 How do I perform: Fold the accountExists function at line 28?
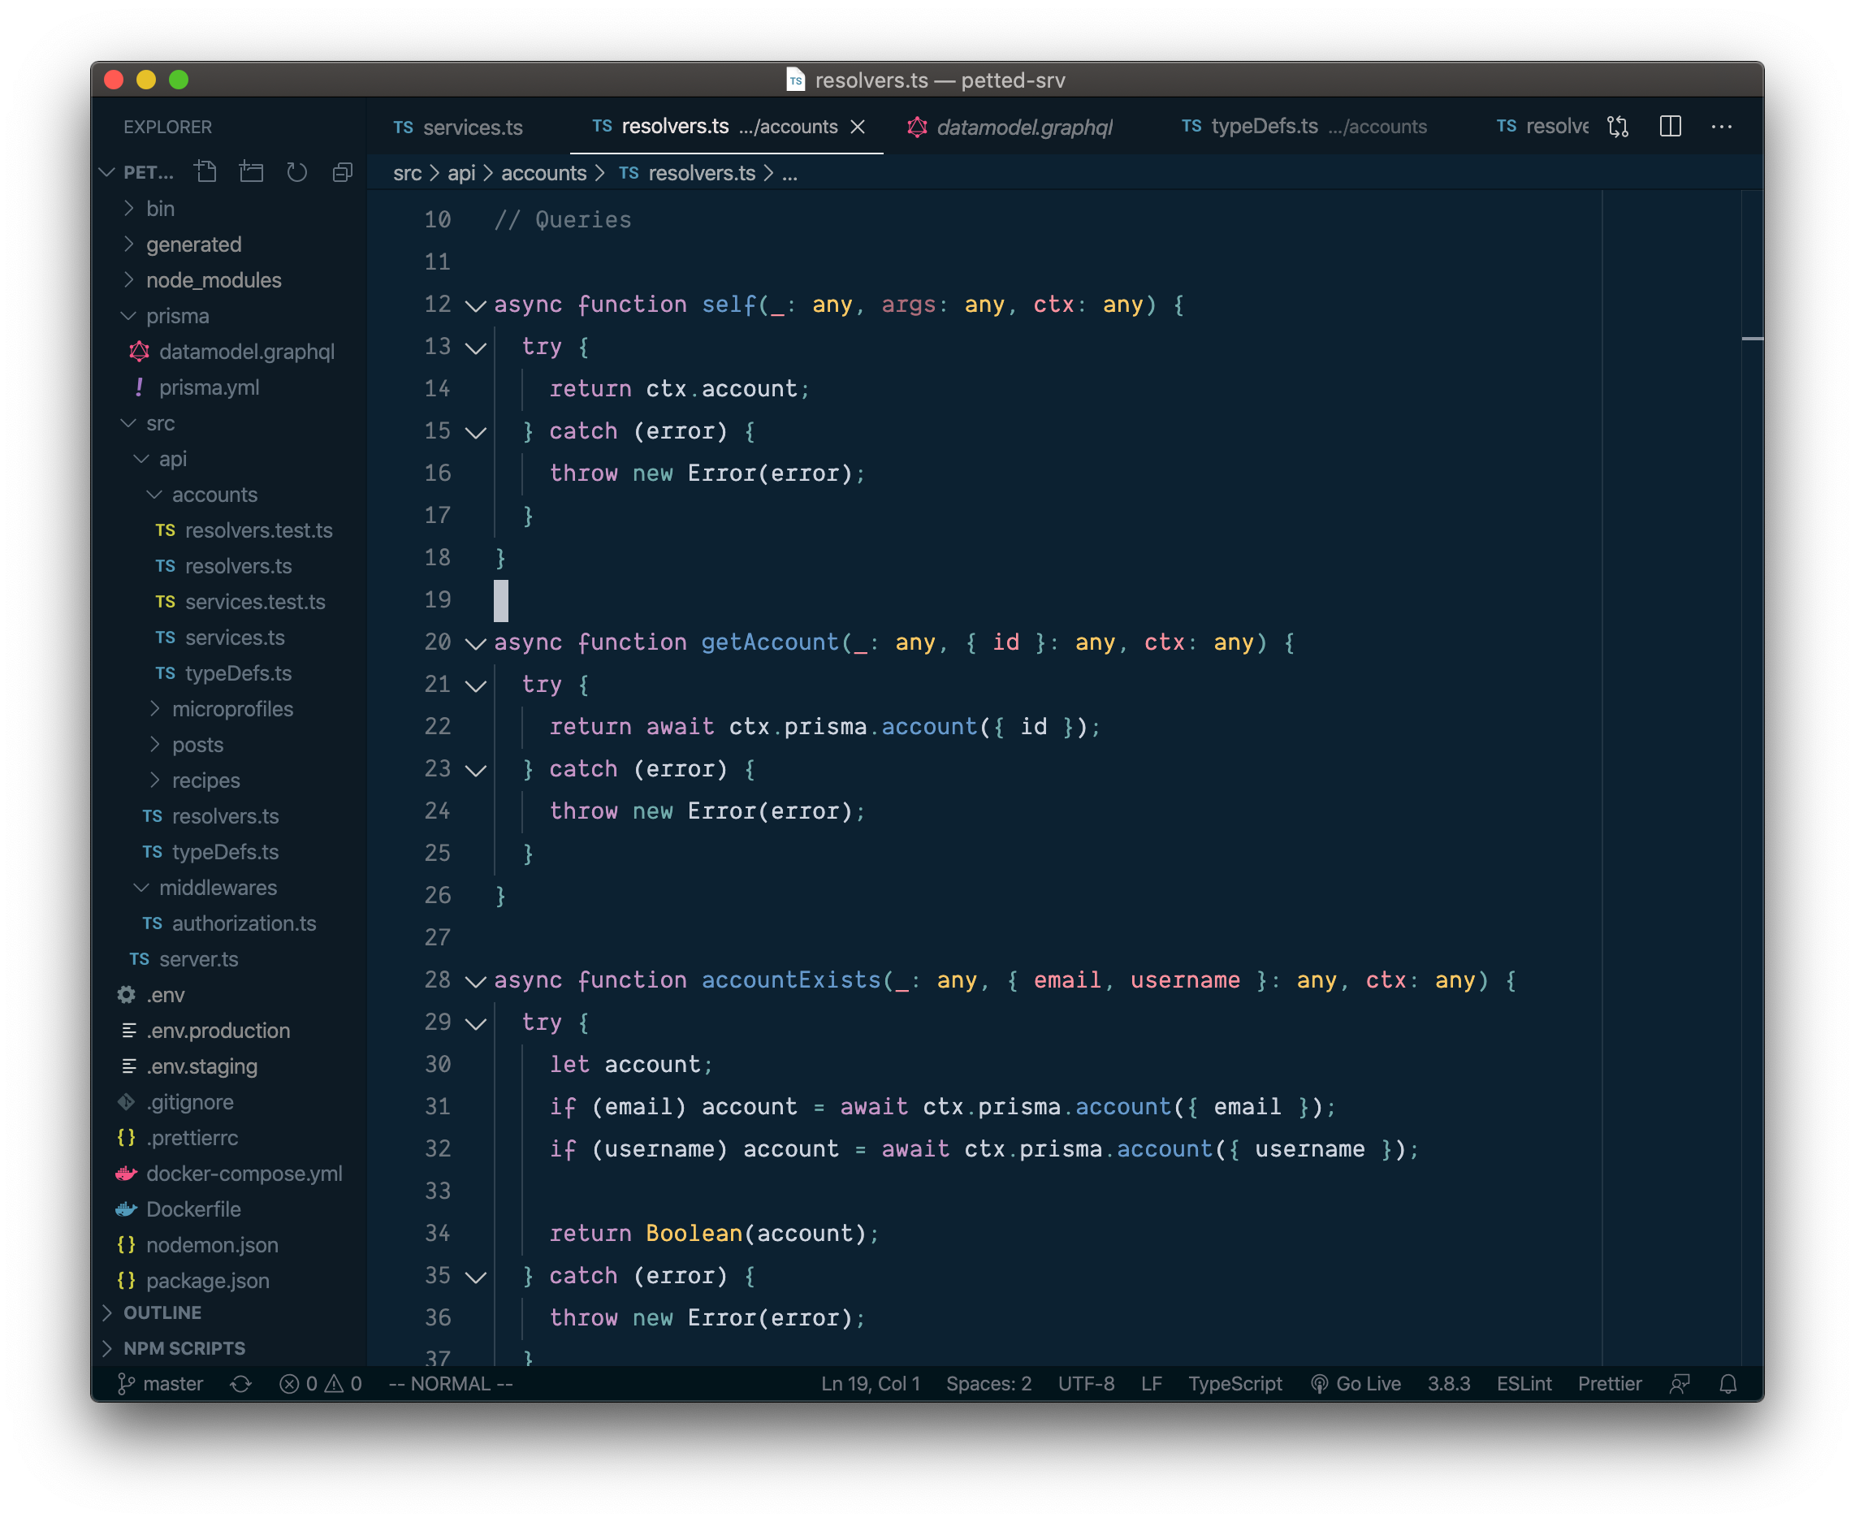(476, 981)
